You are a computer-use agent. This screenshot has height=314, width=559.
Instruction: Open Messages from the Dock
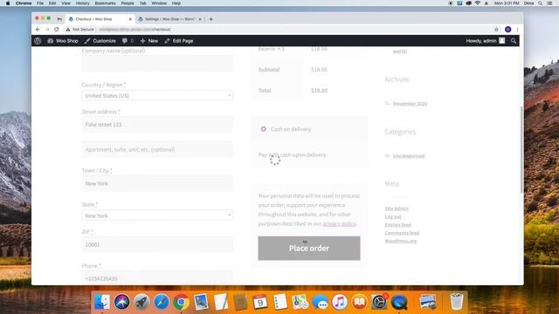click(320, 302)
